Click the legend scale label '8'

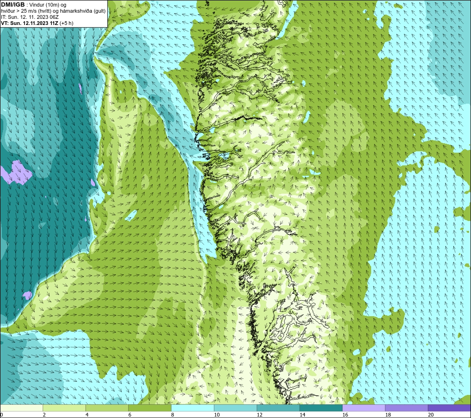coord(172,415)
